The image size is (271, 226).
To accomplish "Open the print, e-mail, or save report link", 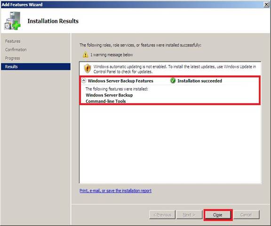I will point(115,191).
